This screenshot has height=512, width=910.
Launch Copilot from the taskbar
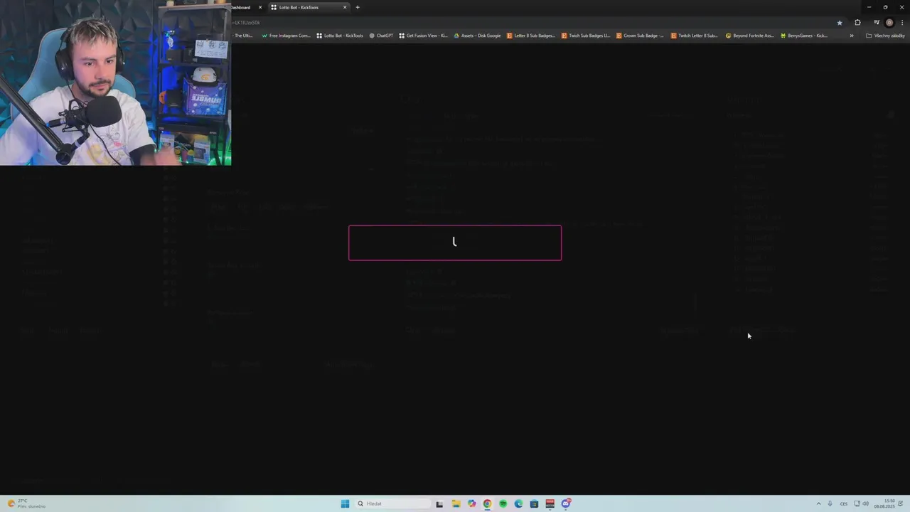(x=471, y=503)
